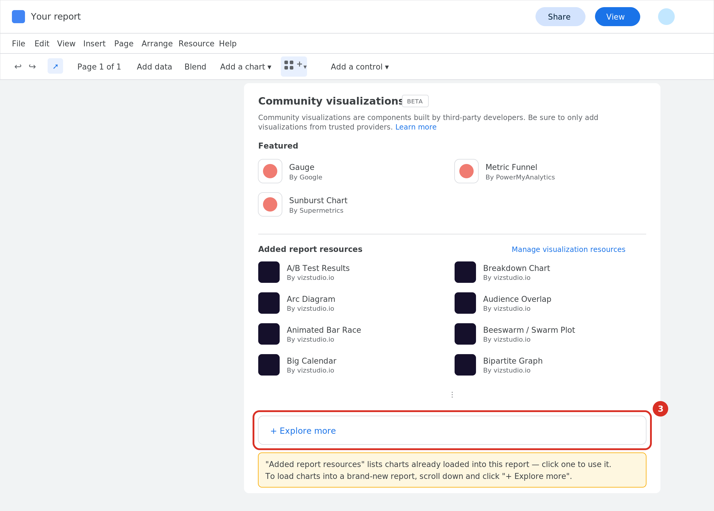Click the vertical ellipsis below resource list
714x511 pixels.
pyautogui.click(x=452, y=395)
